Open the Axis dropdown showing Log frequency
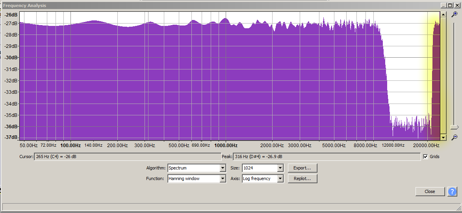The height and width of the screenshot is (213, 462). pos(263,178)
